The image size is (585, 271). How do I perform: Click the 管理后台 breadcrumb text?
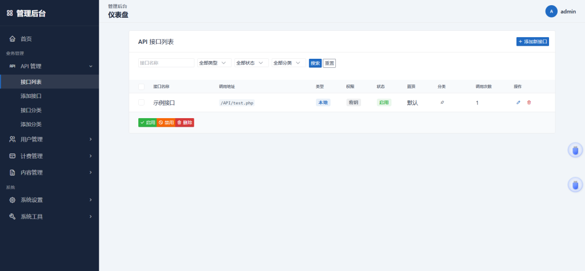(118, 6)
